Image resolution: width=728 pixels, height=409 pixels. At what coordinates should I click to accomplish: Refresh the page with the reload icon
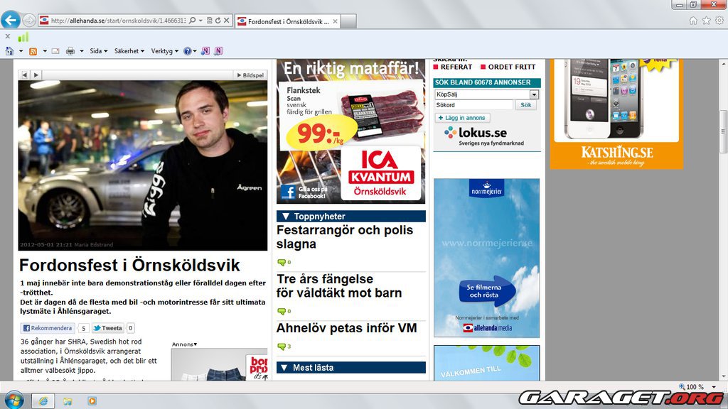coord(218,21)
